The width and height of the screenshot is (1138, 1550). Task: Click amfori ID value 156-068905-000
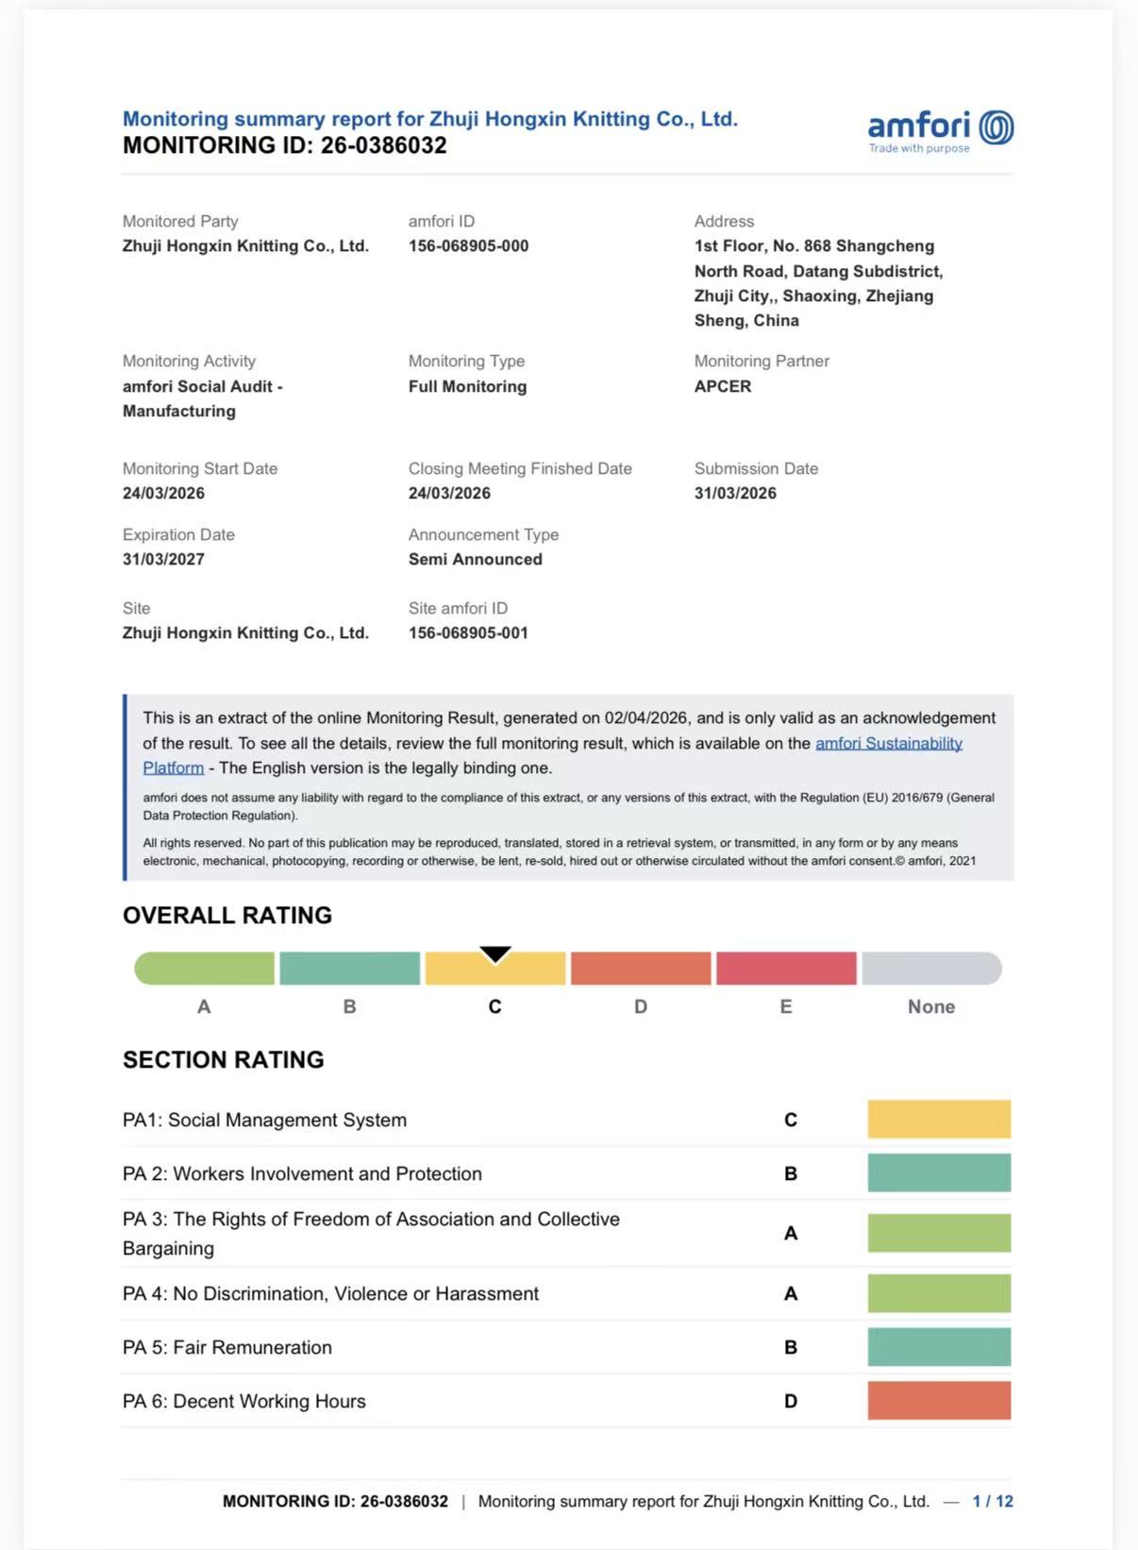tap(468, 246)
